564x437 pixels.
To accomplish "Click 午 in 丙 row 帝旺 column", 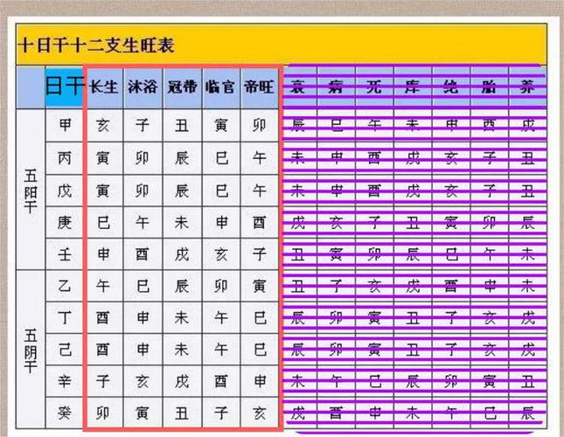I will [259, 158].
